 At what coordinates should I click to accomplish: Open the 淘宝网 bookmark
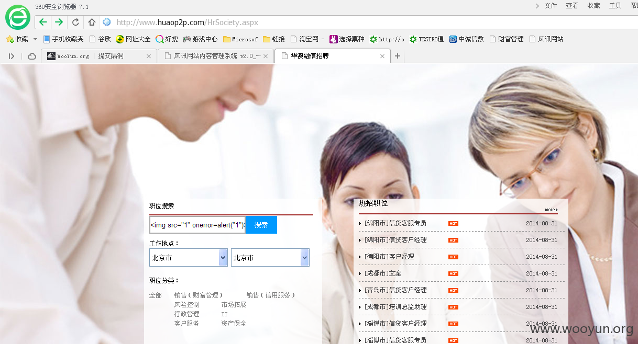tap(307, 39)
